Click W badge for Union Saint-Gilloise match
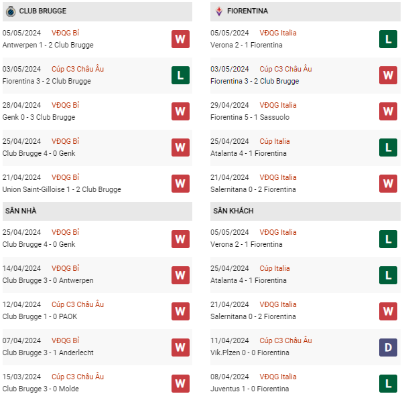The height and width of the screenshot is (398, 402). (x=180, y=184)
